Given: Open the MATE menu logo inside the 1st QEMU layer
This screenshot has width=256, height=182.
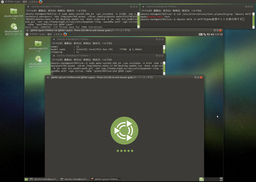Looking at the screenshot, I should (x=27, y=34).
